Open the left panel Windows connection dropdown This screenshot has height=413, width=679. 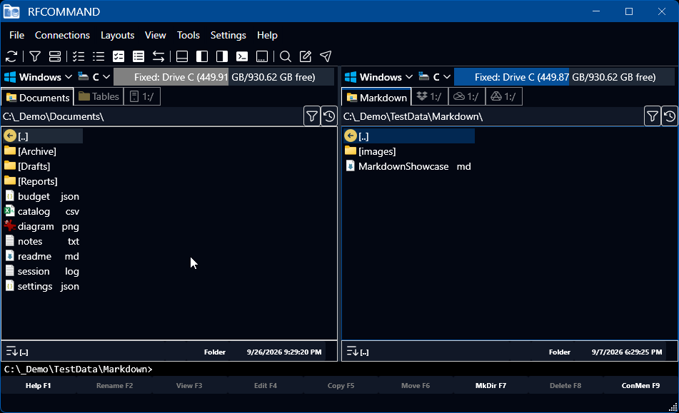point(38,77)
